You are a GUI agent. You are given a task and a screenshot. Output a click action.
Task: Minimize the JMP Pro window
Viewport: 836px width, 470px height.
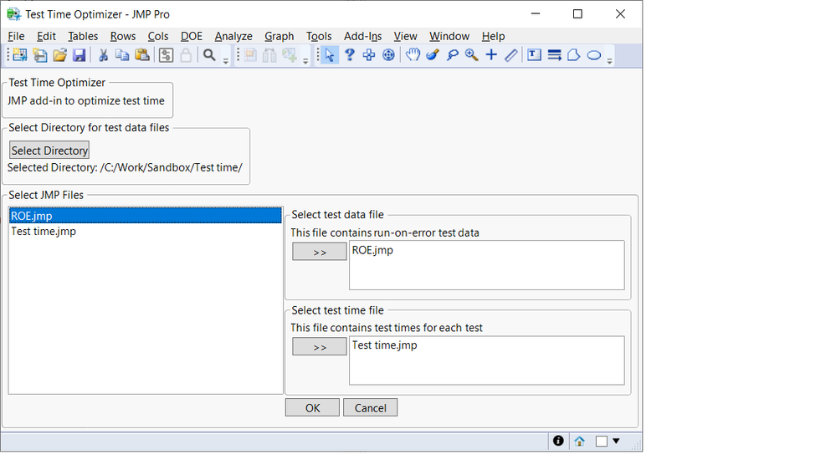click(x=536, y=14)
